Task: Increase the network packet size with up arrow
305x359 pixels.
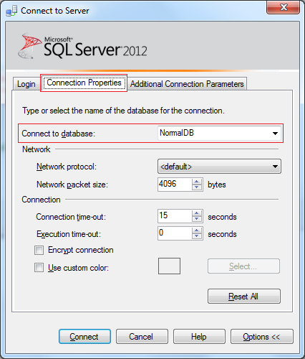Action: [197, 182]
